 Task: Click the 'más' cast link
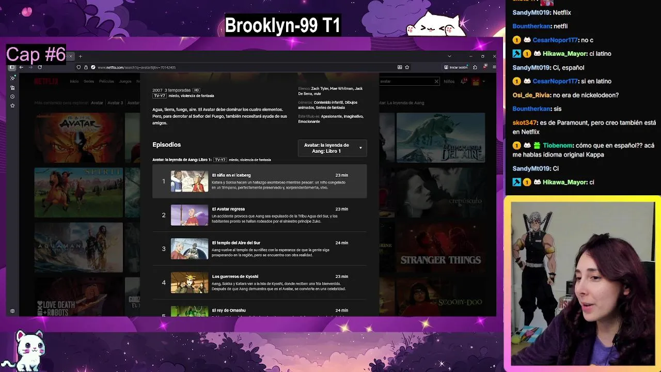point(317,94)
